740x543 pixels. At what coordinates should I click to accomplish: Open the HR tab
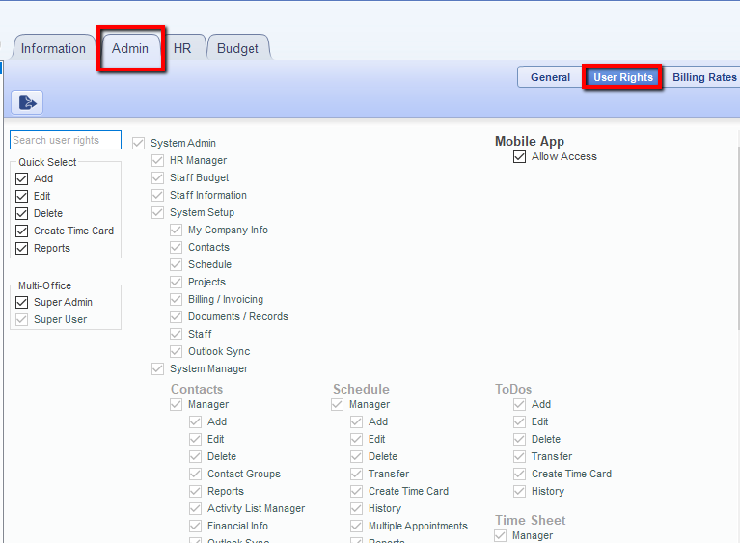[182, 48]
